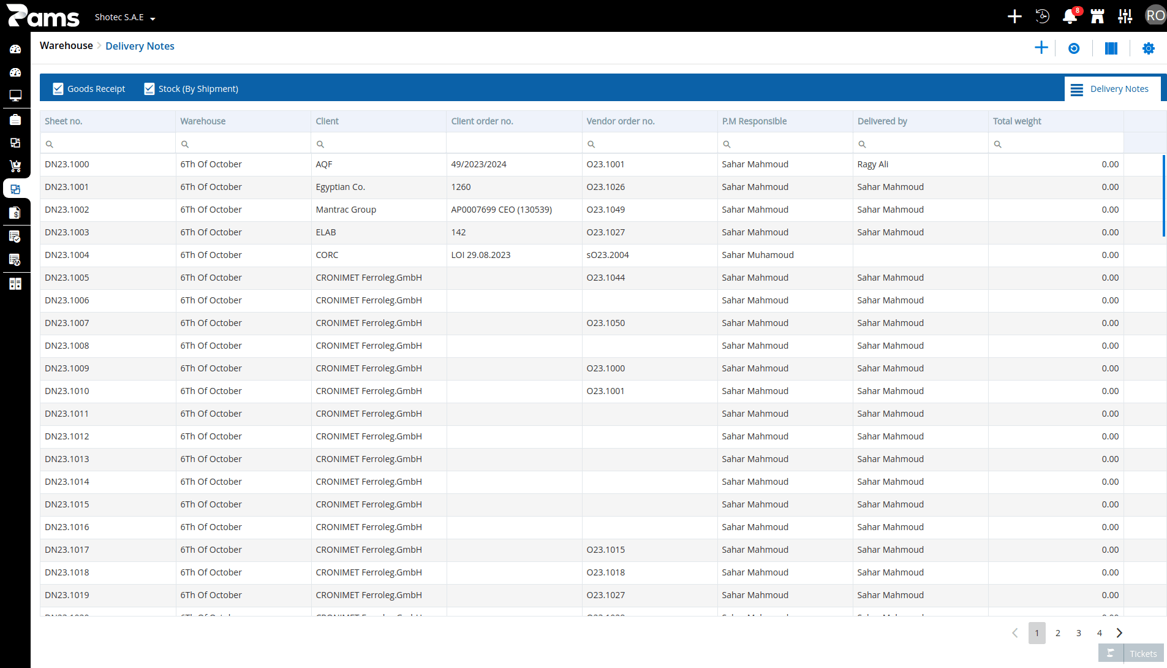Open the monitor screen icon in the sidebar
1167x668 pixels.
pyautogui.click(x=15, y=96)
